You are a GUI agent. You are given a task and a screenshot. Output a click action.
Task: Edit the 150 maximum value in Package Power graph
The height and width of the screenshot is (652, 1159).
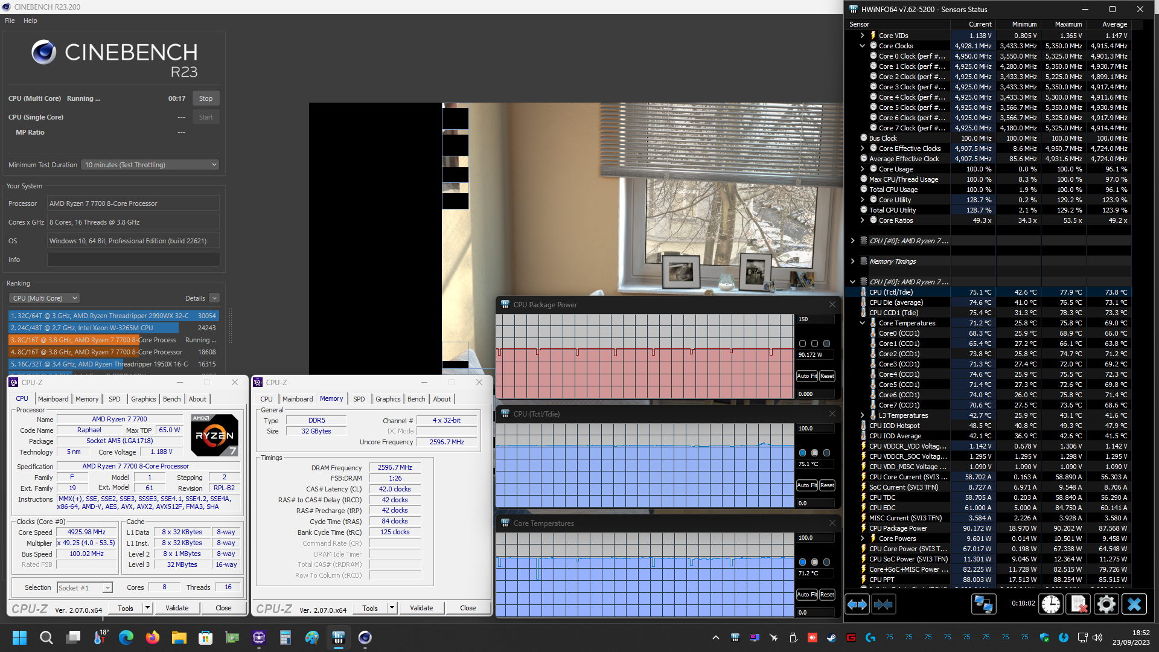815,319
